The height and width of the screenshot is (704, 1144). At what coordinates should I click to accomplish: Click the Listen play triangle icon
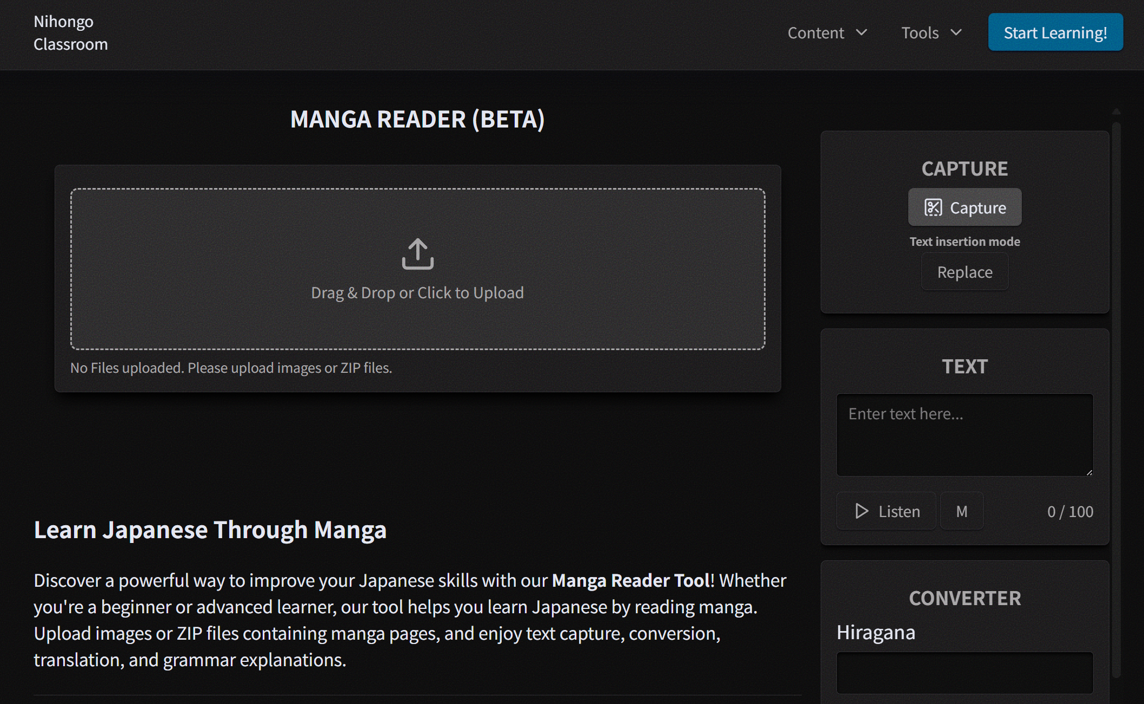pos(861,511)
